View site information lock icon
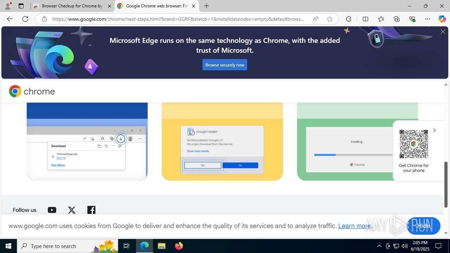 [x=44, y=19]
